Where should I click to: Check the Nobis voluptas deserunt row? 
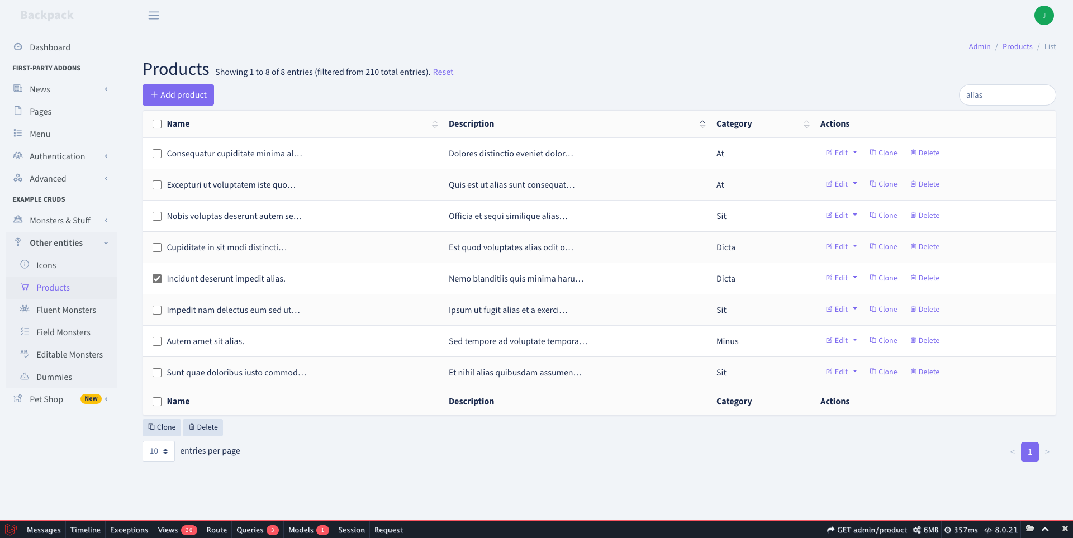click(157, 216)
